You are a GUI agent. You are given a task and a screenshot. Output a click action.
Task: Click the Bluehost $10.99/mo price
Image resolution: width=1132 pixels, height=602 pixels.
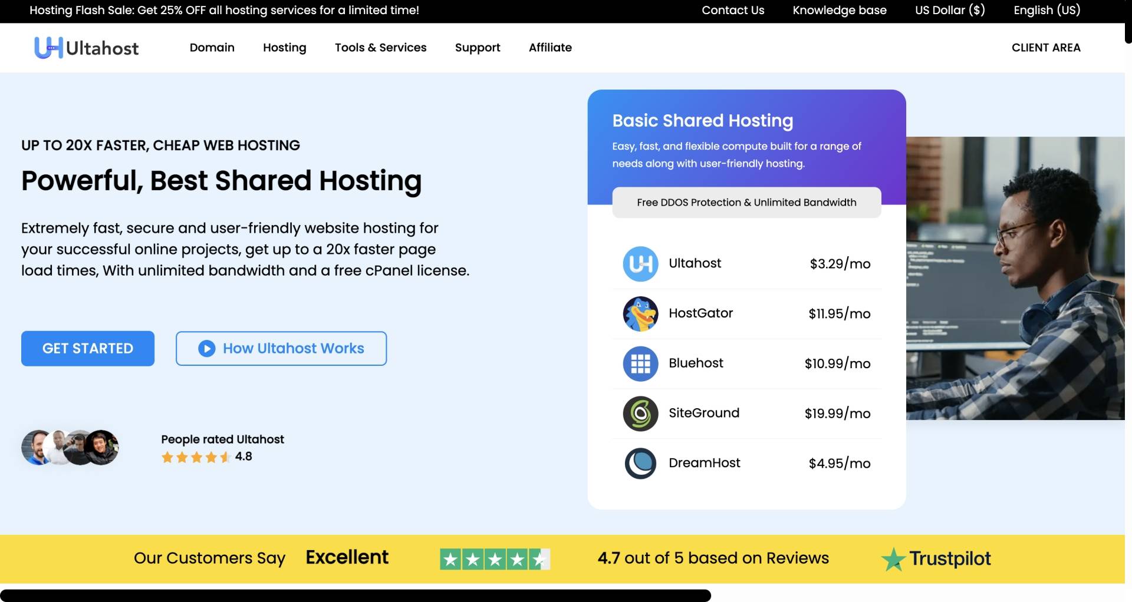[837, 364]
